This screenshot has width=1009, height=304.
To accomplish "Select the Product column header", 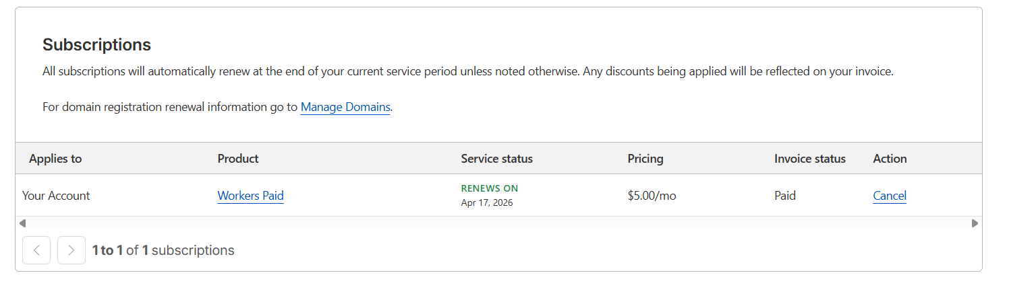I will point(238,159).
